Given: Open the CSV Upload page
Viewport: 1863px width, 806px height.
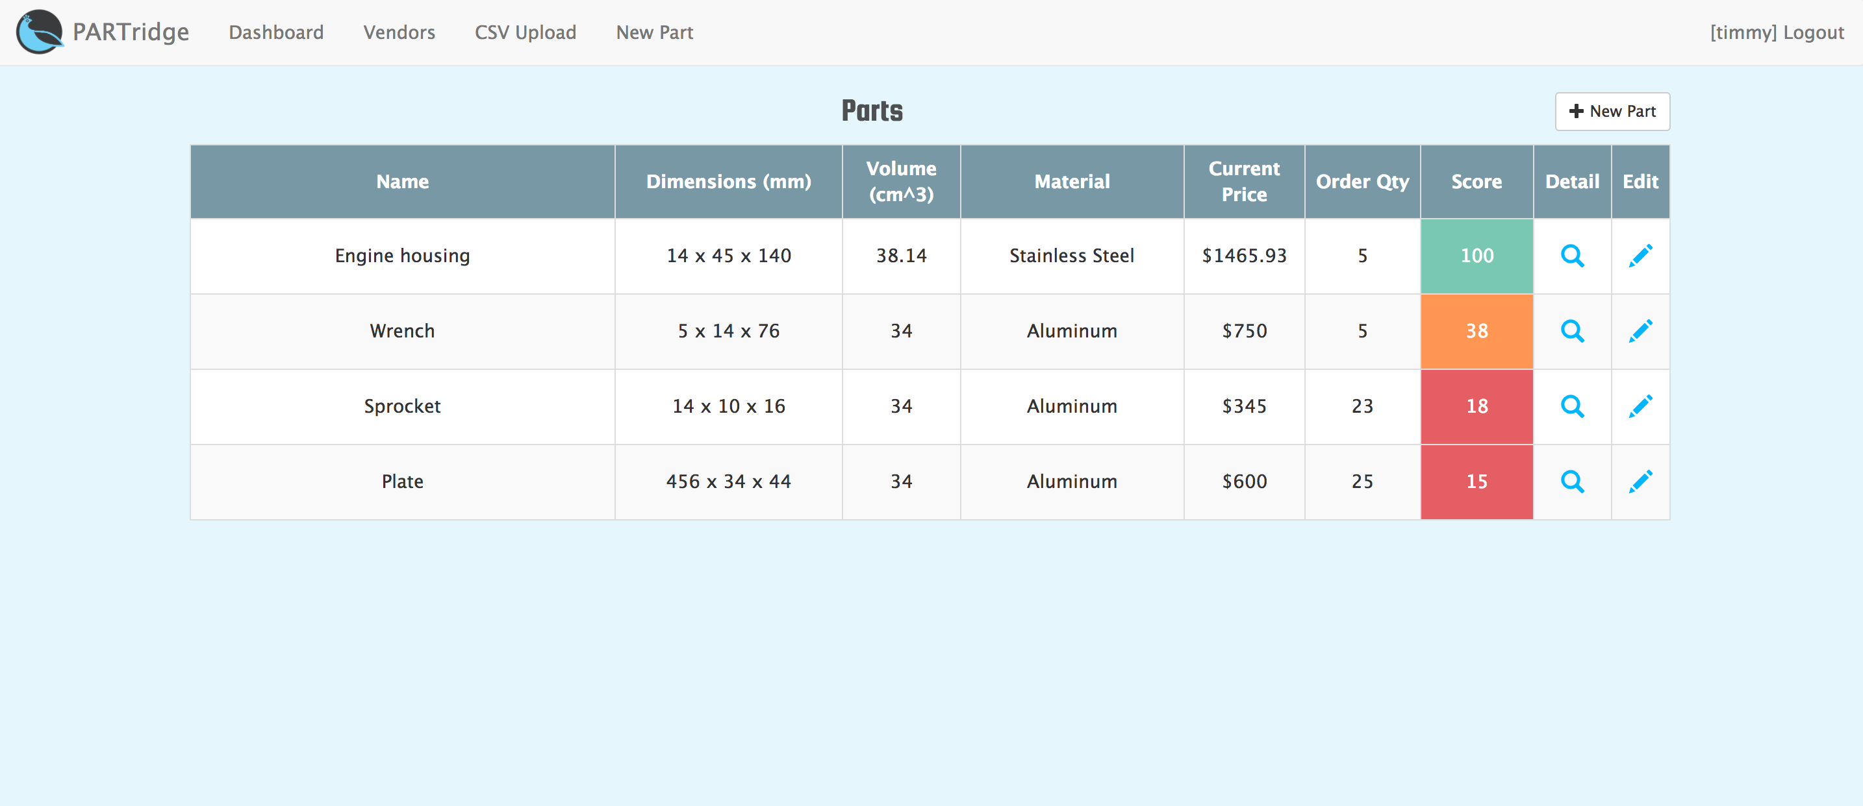Looking at the screenshot, I should 525,32.
